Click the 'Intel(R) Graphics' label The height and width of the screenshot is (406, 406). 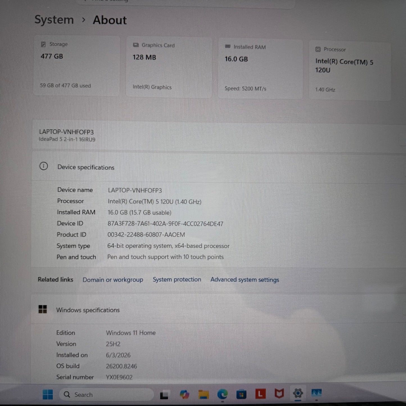pos(152,87)
